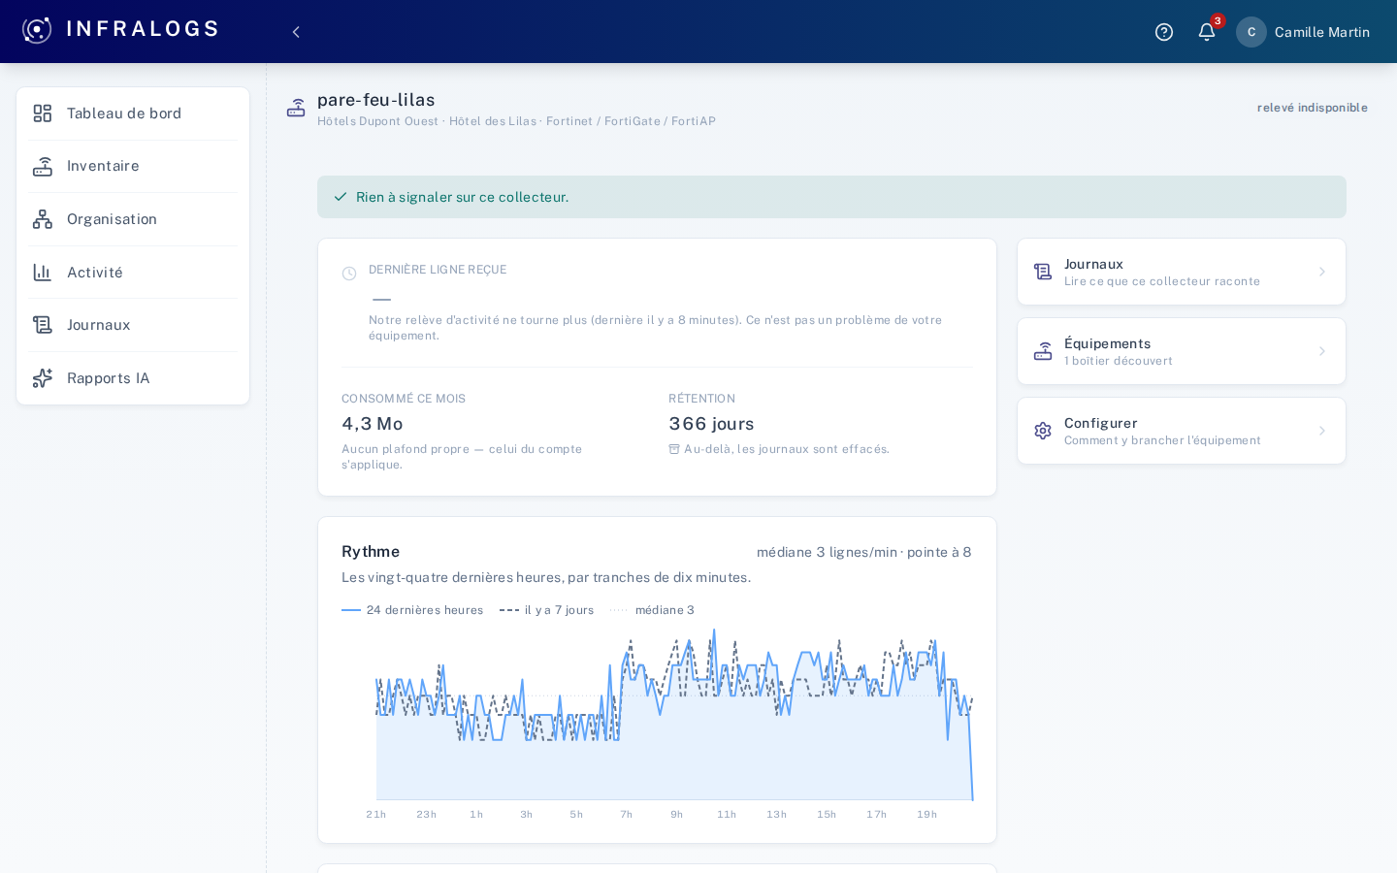Open the notifications bell
Image resolution: width=1397 pixels, height=873 pixels.
click(1207, 32)
